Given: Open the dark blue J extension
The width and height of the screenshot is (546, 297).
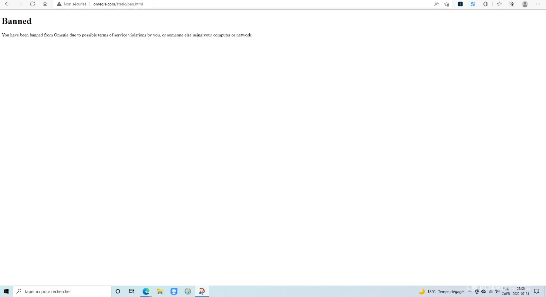Looking at the screenshot, I should pos(460,4).
